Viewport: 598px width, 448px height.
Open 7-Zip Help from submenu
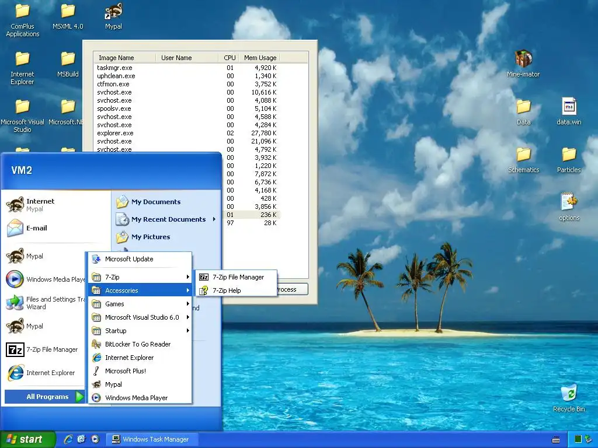click(236, 290)
